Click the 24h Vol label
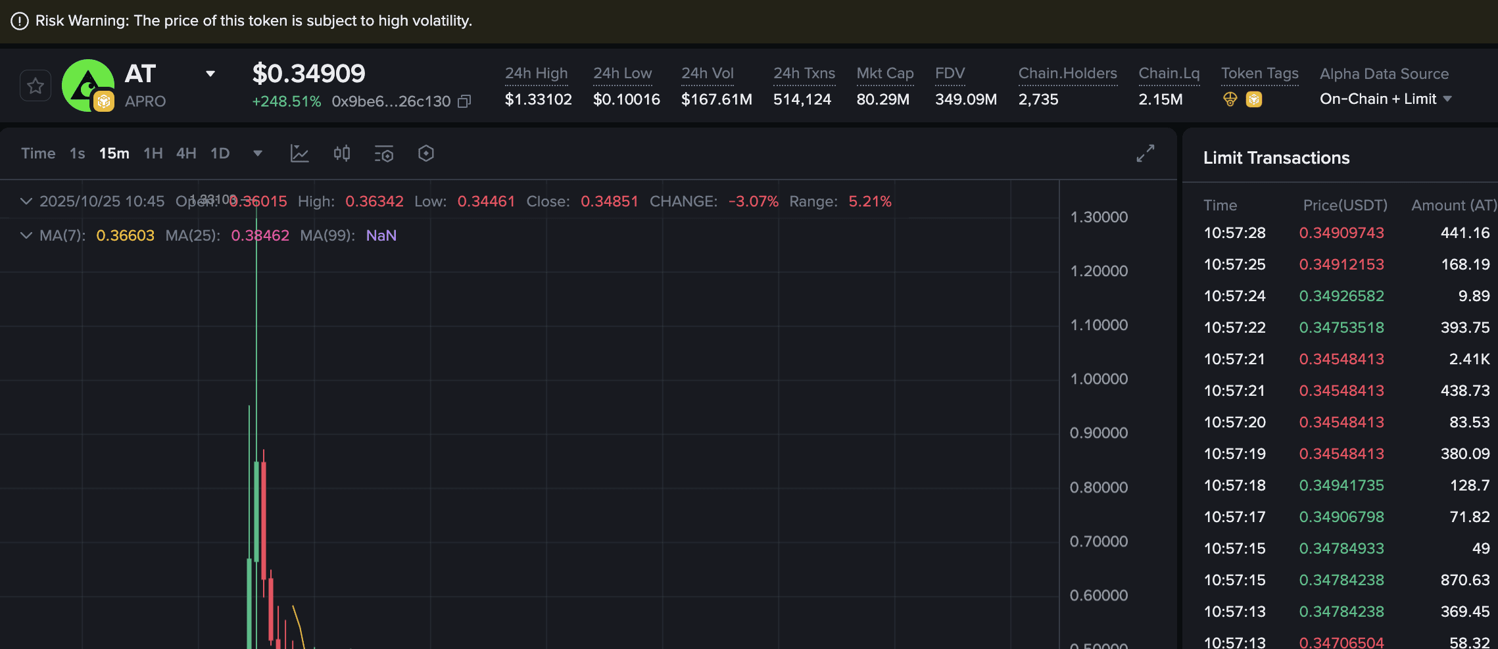The image size is (1498, 649). click(x=708, y=74)
